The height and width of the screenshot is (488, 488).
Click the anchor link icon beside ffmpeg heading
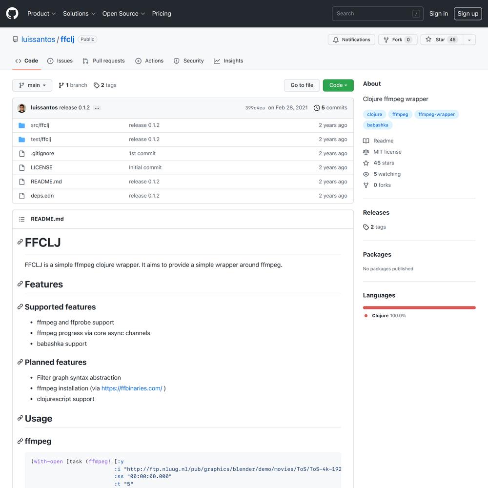coord(20,441)
